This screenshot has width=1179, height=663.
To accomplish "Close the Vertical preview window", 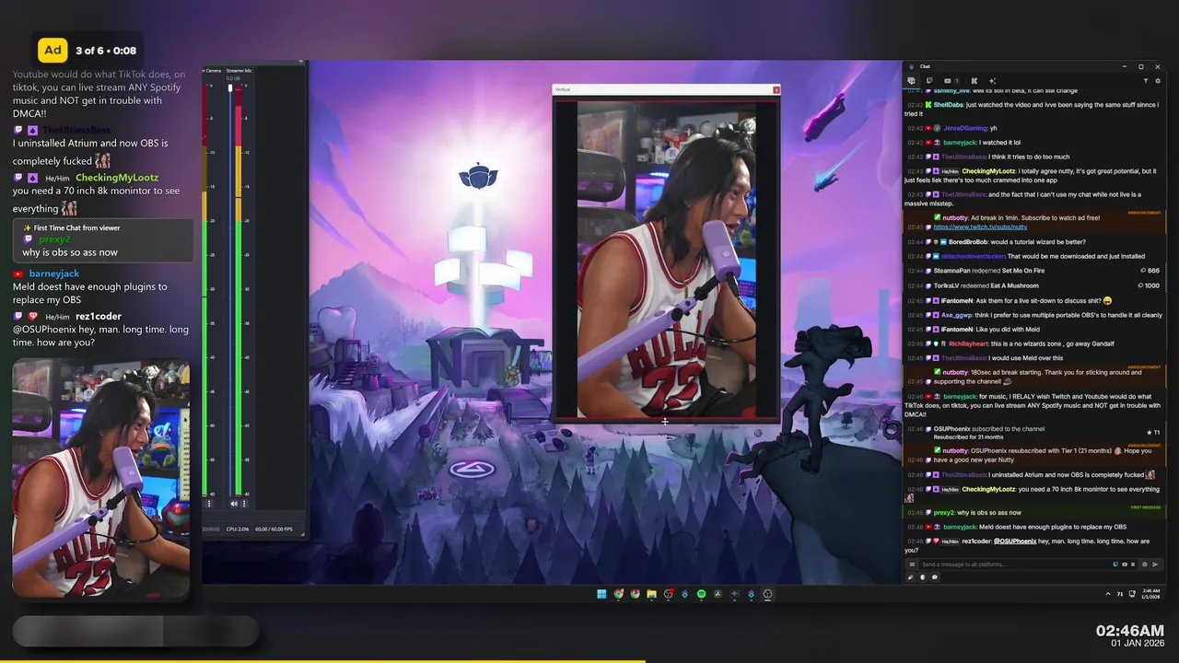I will pos(776,89).
